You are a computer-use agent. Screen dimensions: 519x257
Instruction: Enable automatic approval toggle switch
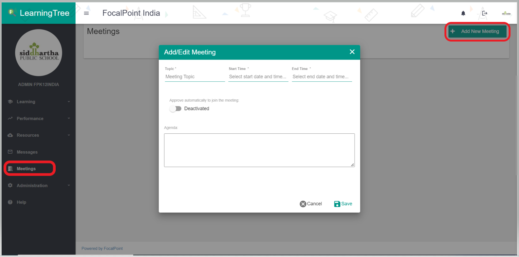pyautogui.click(x=175, y=109)
